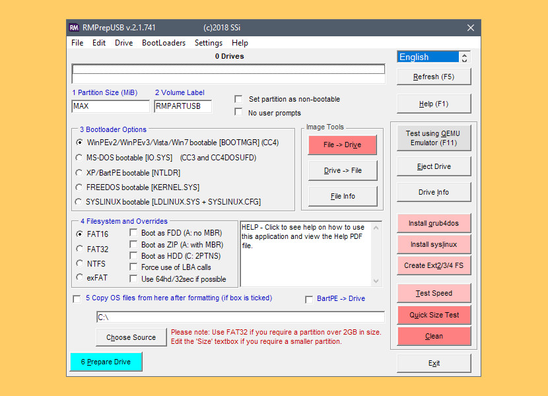
Task: Enable the No user prompts checkbox
Action: [x=238, y=112]
